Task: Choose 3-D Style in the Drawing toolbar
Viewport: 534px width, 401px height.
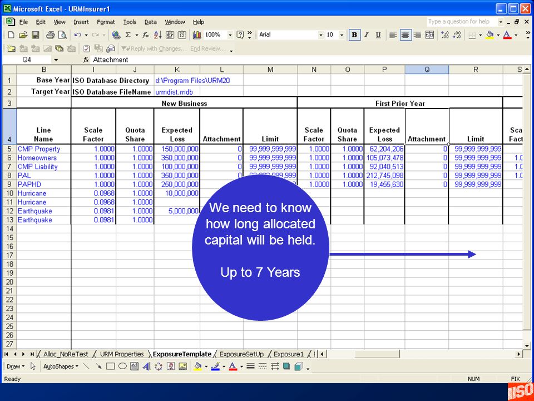Action: 298,366
